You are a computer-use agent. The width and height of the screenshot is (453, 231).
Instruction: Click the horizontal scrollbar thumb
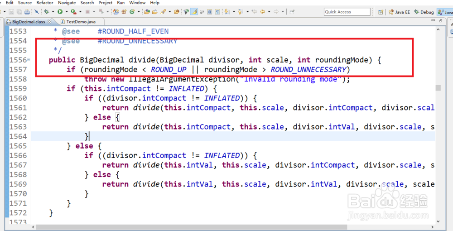191,227
